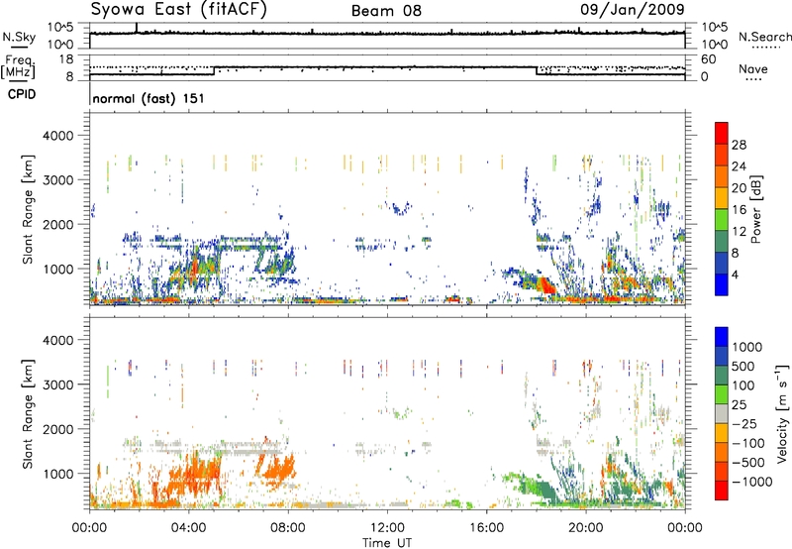Click the -100 label on the velocity colorbar
Screen dimensions: 792x549
point(748,443)
